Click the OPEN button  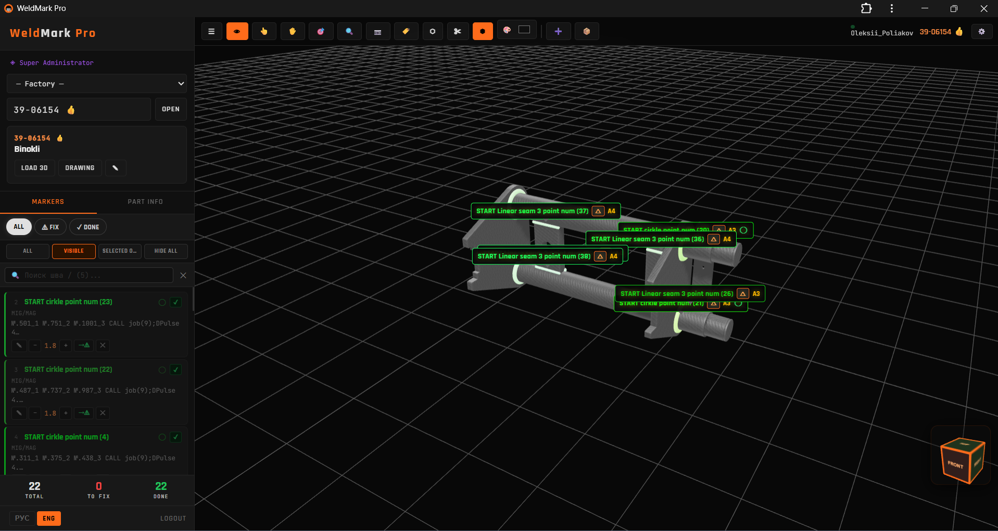tap(171, 109)
